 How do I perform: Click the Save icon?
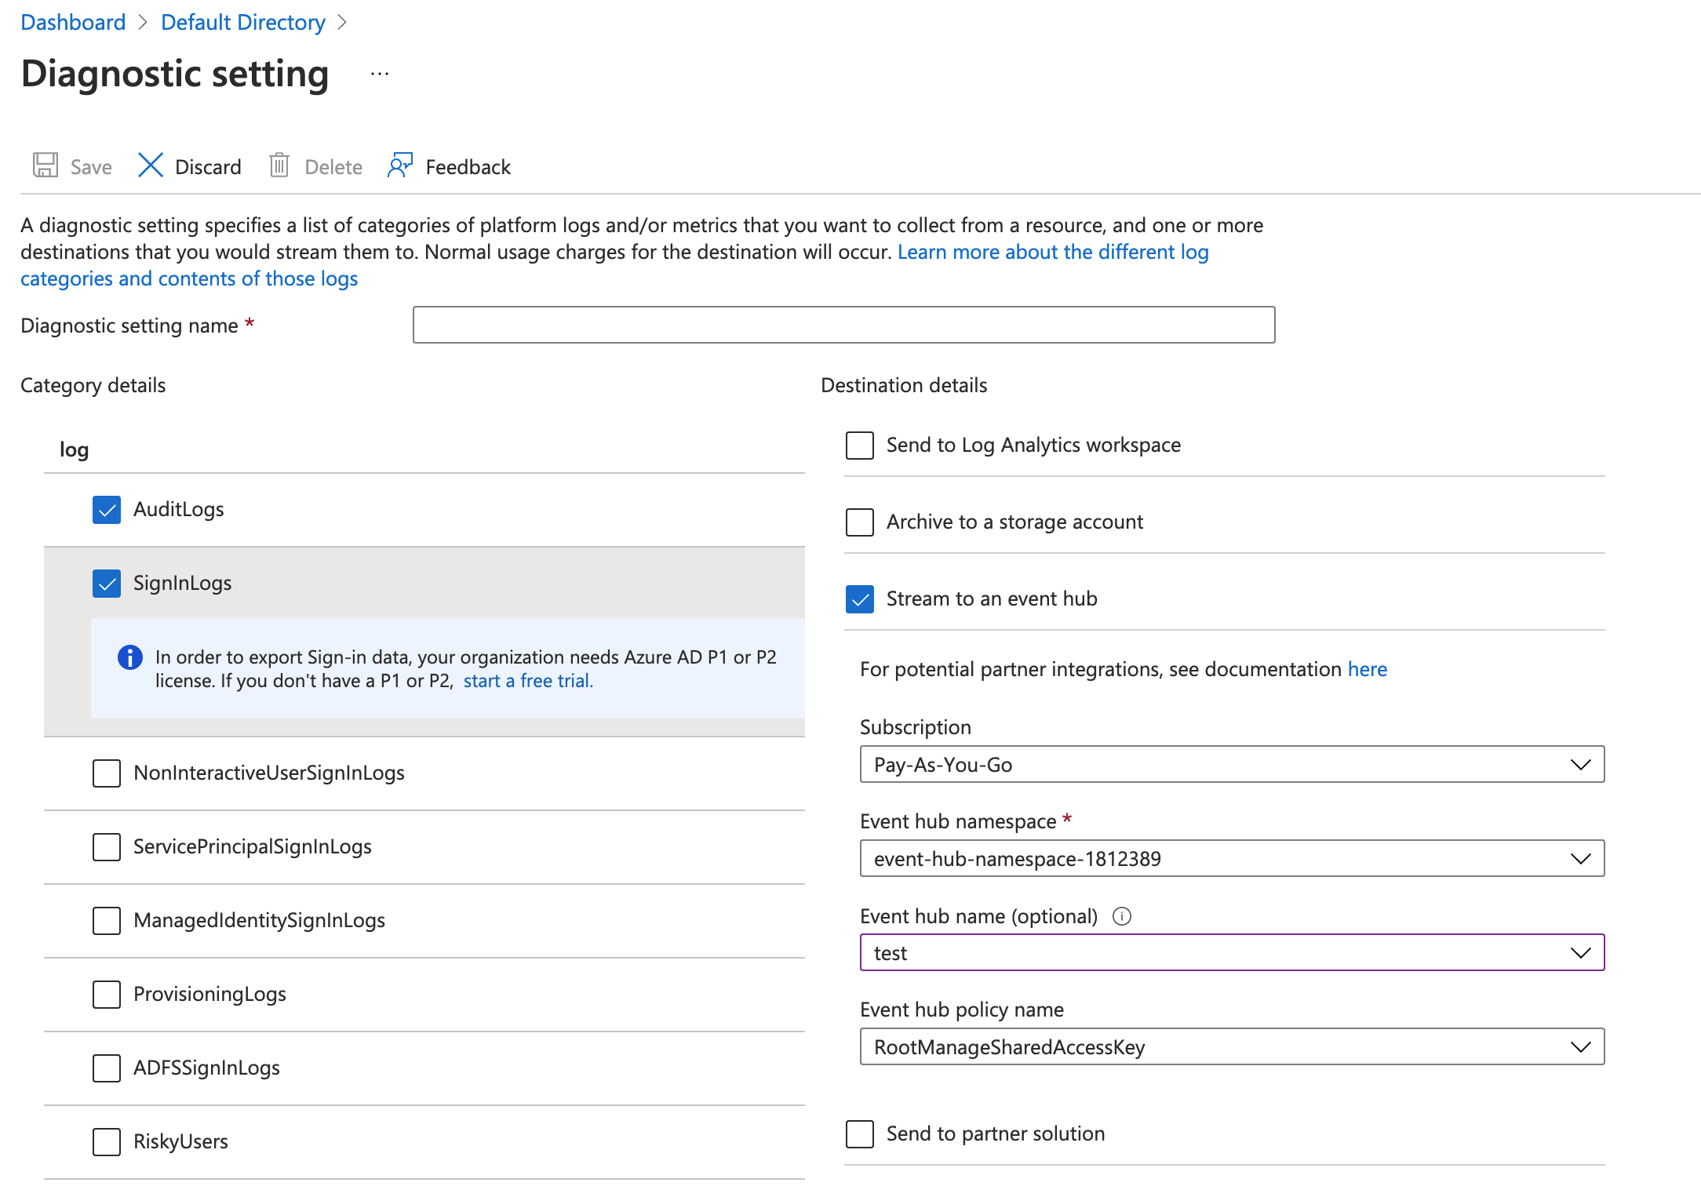point(46,166)
